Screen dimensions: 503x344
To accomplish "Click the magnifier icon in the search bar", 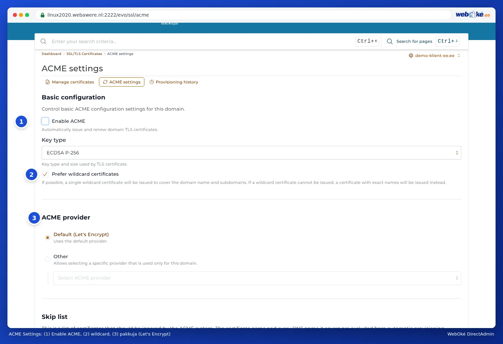I will pyautogui.click(x=43, y=41).
